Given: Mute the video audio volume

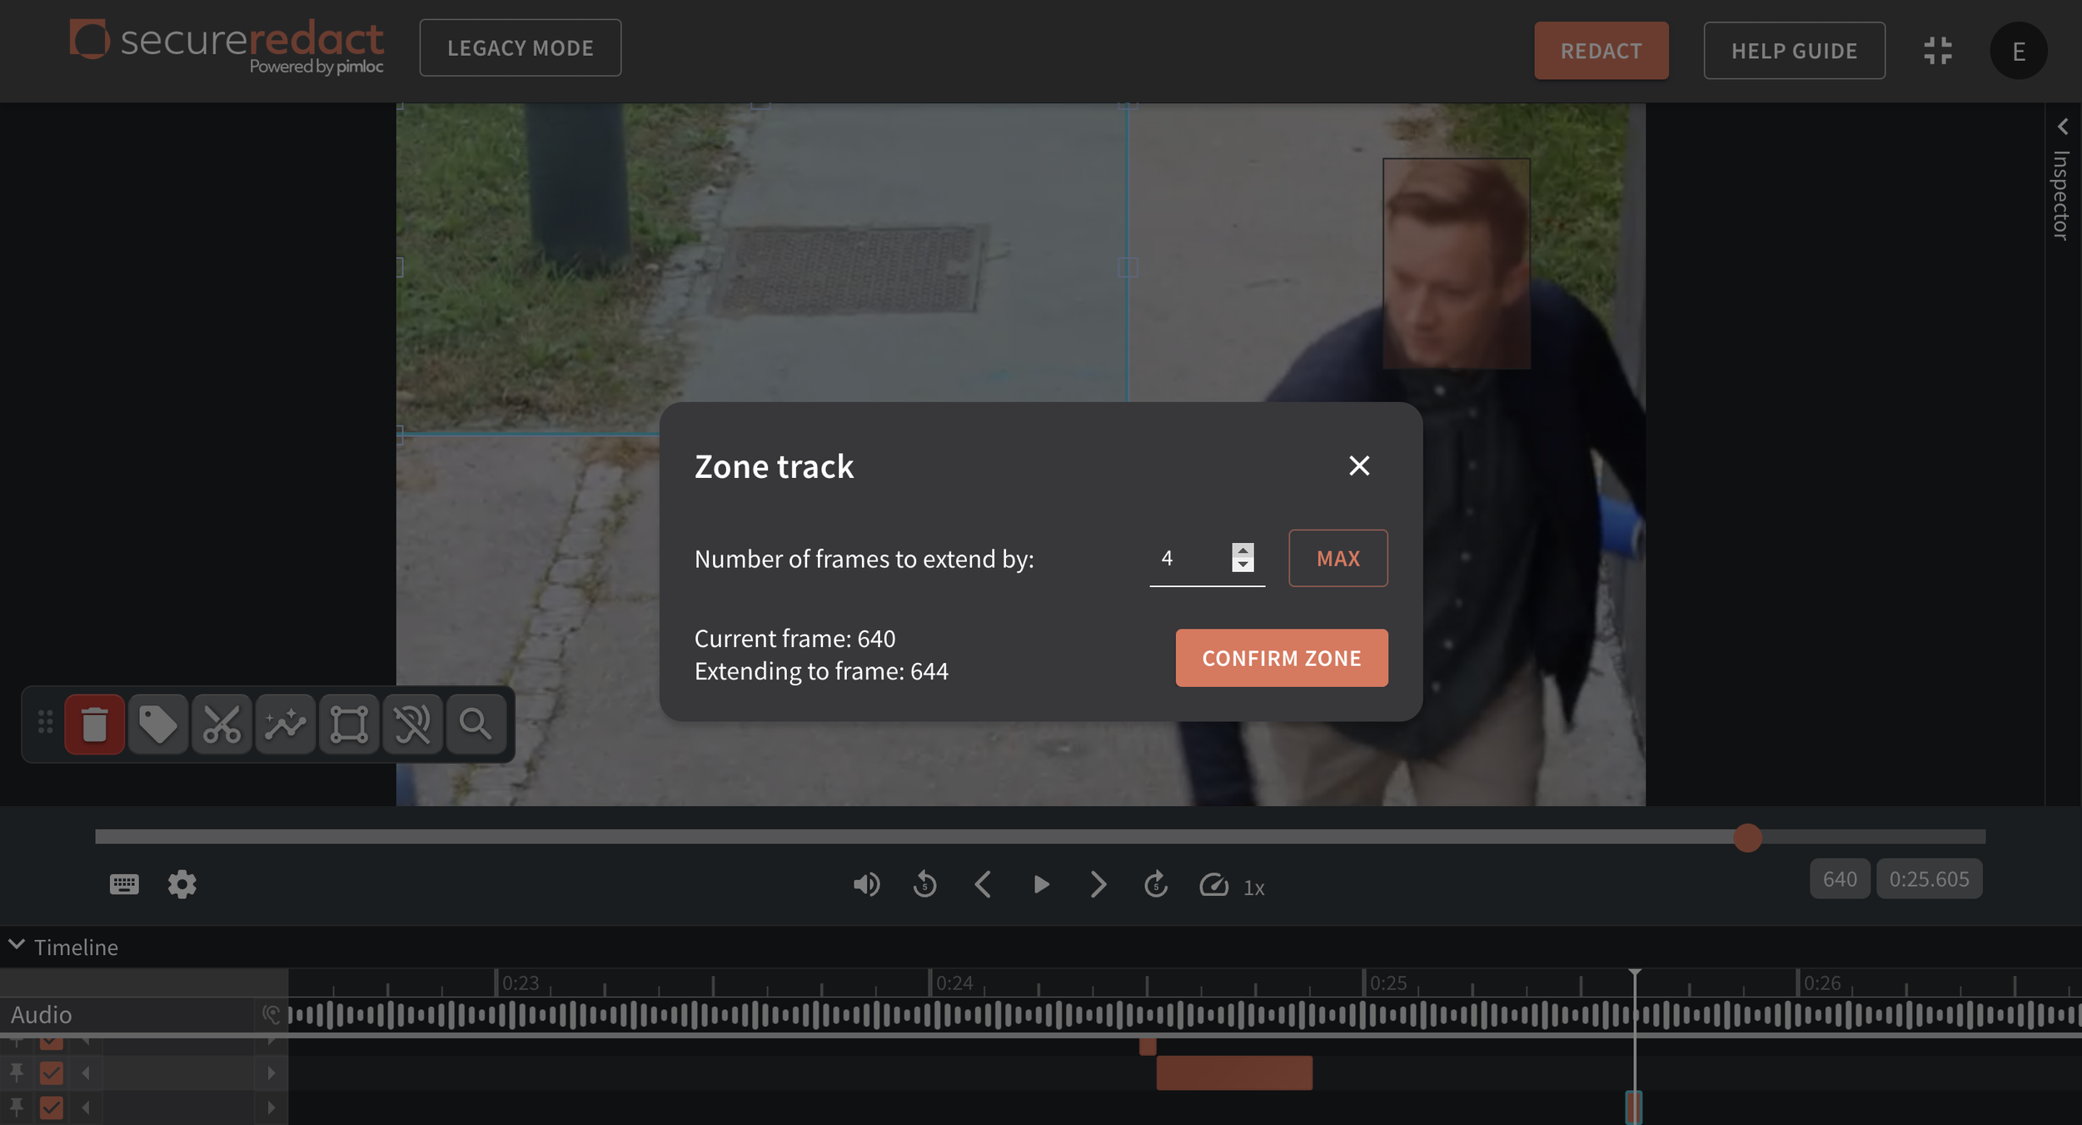Looking at the screenshot, I should [867, 884].
